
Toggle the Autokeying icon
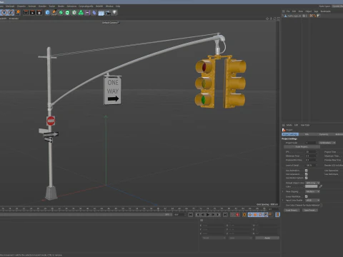pos(237,215)
